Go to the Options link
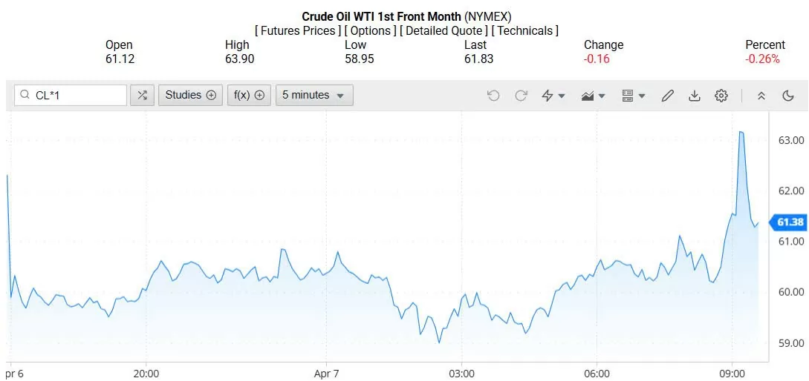The image size is (809, 381). pos(370,30)
